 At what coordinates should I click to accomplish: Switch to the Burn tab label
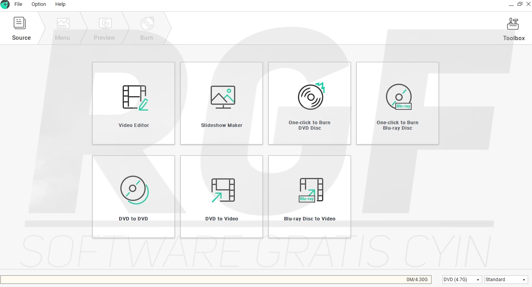point(146,38)
